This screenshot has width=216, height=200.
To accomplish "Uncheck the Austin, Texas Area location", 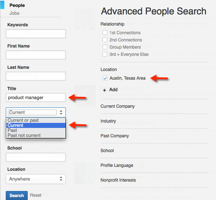I will click(x=105, y=78).
